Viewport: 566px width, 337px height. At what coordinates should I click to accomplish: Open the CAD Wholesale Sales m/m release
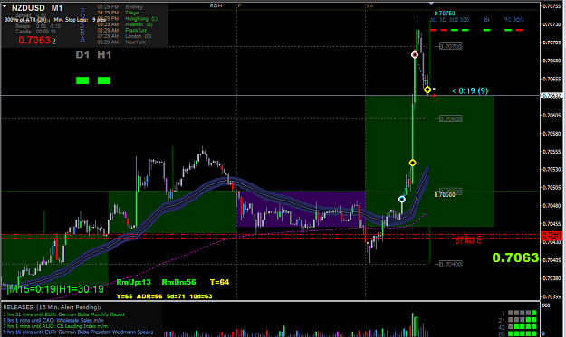coord(53,320)
